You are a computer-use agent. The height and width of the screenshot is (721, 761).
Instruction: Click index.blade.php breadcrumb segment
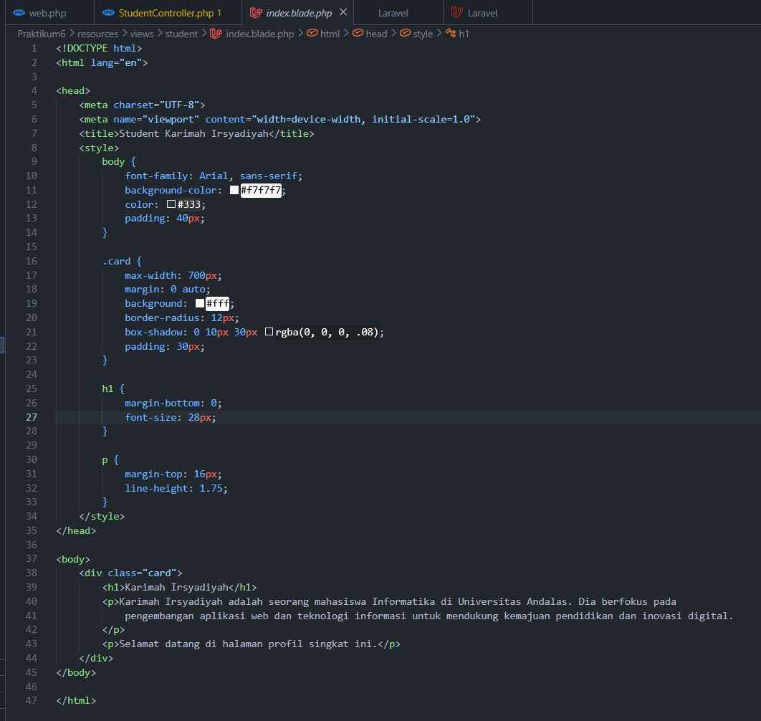259,34
